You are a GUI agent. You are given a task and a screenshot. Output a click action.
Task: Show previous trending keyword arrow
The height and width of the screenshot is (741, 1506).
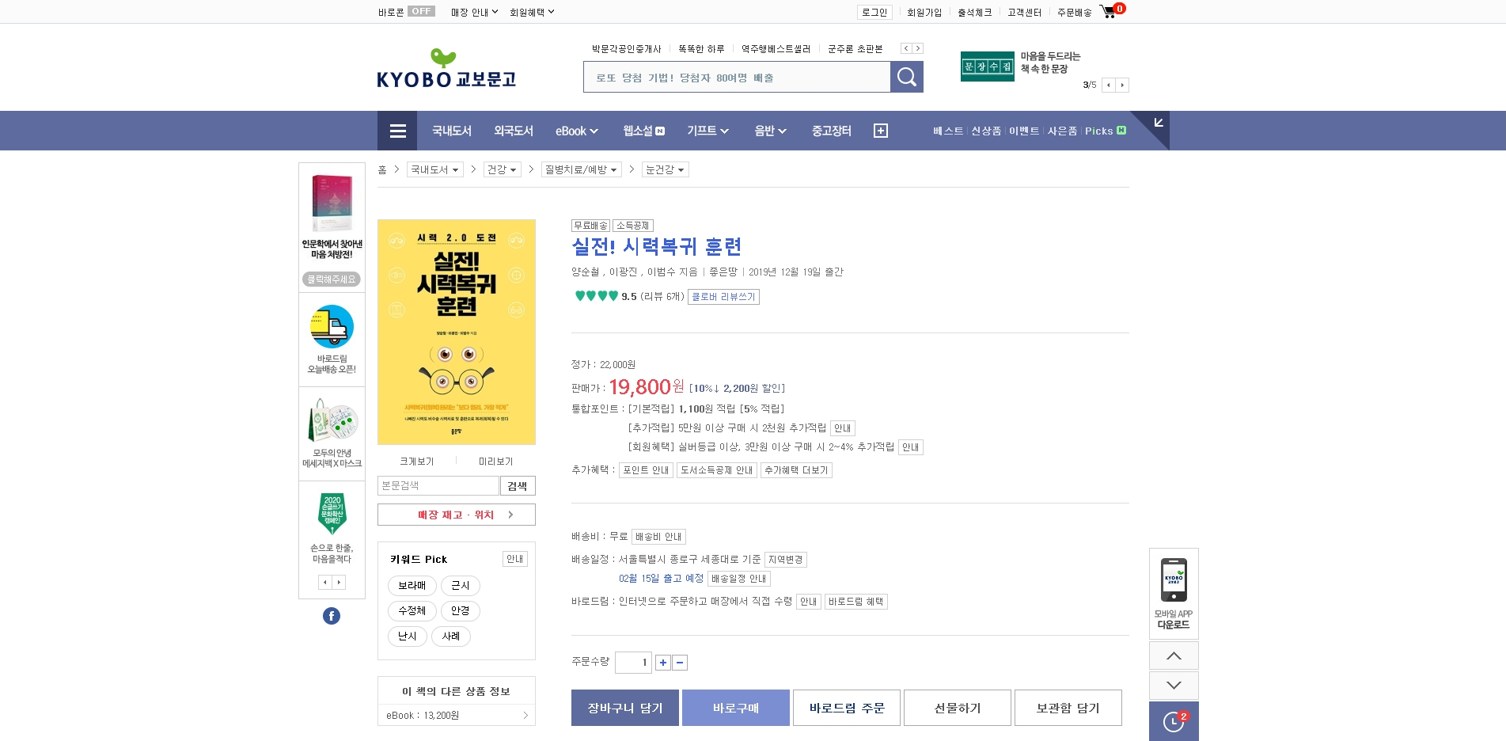click(x=906, y=48)
